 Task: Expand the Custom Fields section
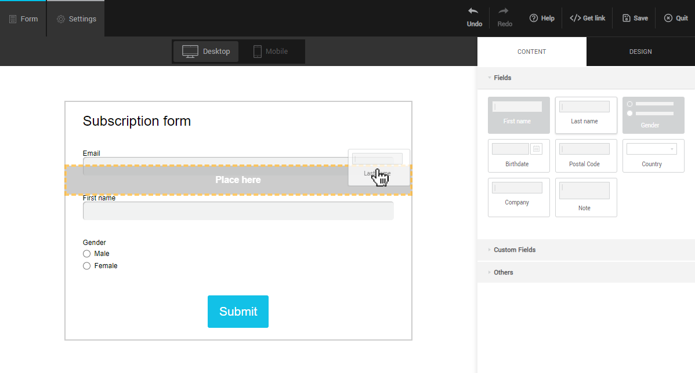pos(514,250)
